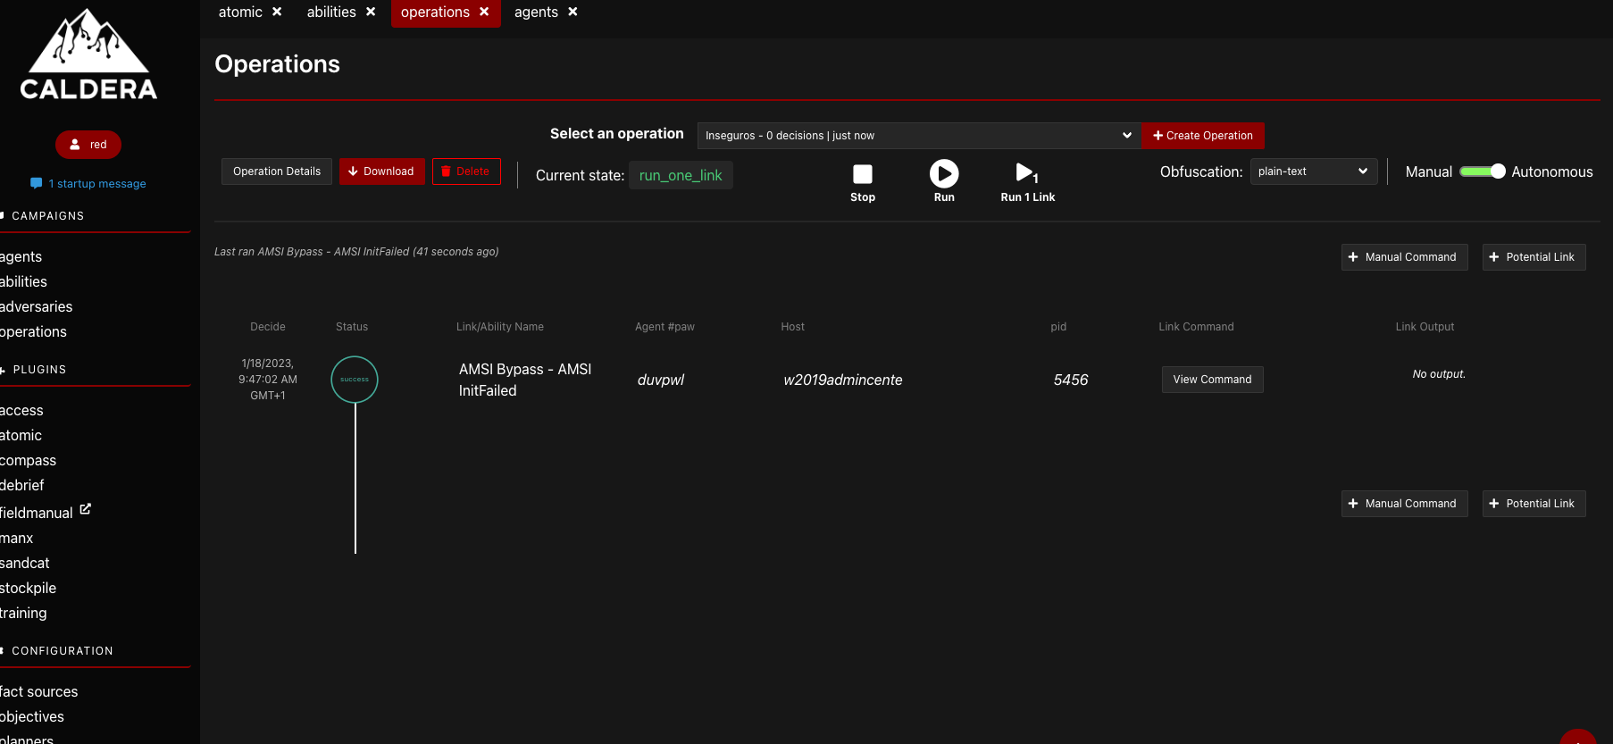1613x744 pixels.
Task: Click the success status circle
Action: 355,380
